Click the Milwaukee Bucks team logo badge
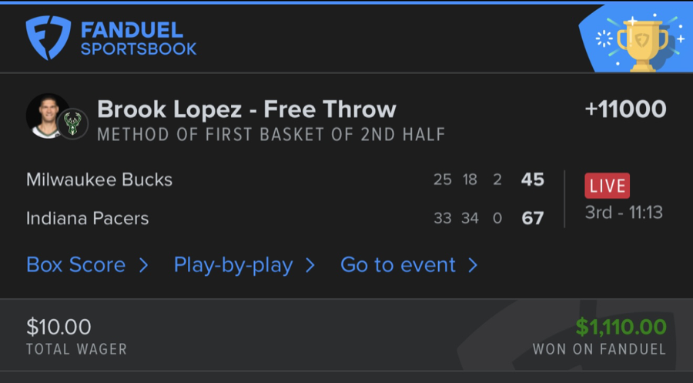693x383 pixels. click(x=73, y=124)
